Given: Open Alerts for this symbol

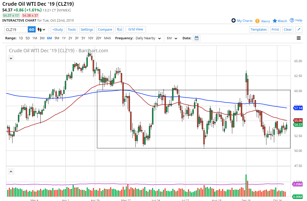Looking at the screenshot, I should pos(262,21).
